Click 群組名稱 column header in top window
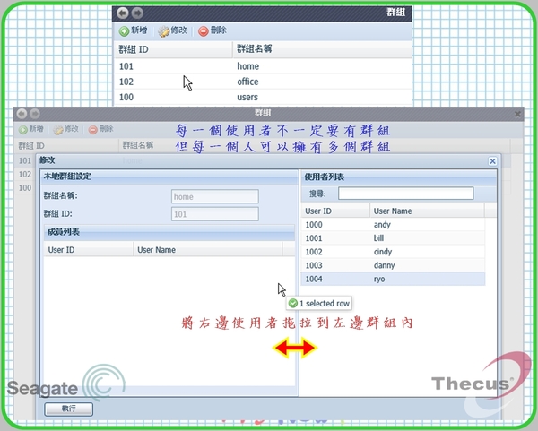The width and height of the screenshot is (538, 431). [323, 49]
